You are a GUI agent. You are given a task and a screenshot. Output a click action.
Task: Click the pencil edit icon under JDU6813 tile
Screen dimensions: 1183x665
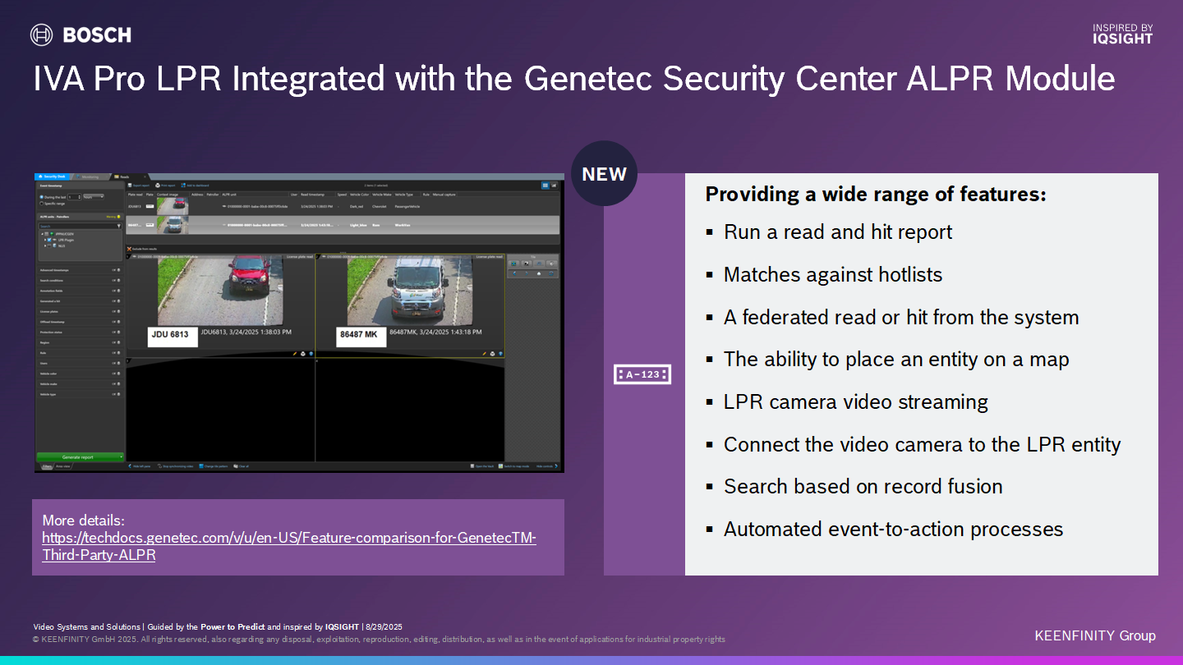[x=294, y=353]
